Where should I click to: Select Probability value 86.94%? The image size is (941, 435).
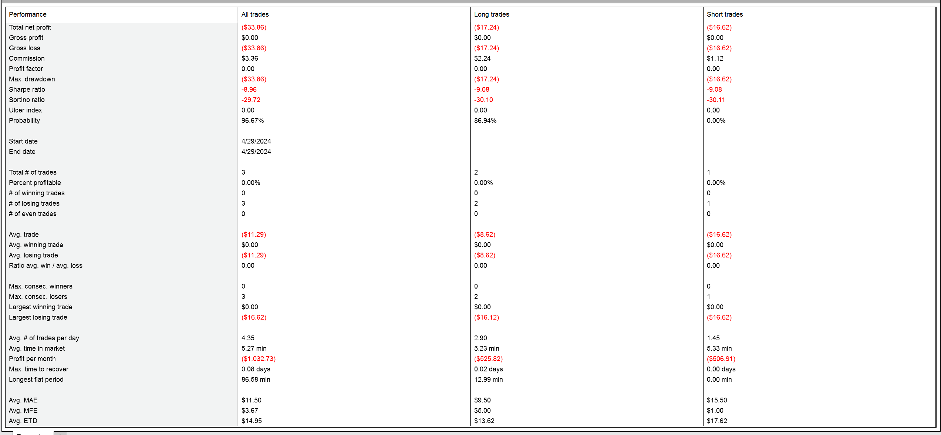click(x=485, y=121)
